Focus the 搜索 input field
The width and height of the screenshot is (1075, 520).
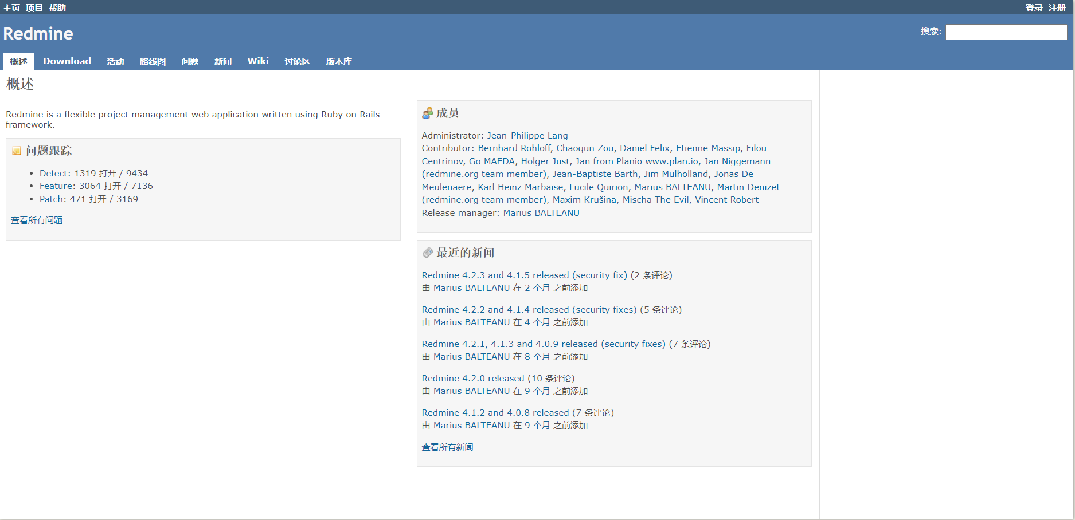(1006, 32)
